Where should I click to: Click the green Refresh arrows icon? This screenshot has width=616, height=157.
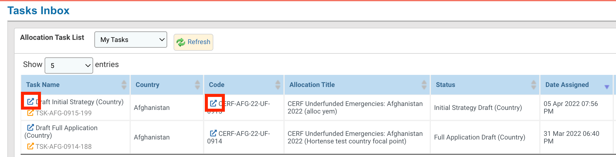(x=181, y=42)
